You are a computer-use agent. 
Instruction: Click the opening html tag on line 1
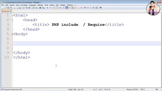[x=21, y=15]
